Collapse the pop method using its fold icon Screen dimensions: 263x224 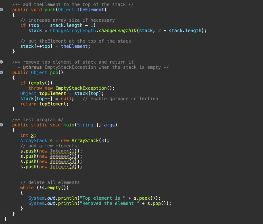coord(2,72)
